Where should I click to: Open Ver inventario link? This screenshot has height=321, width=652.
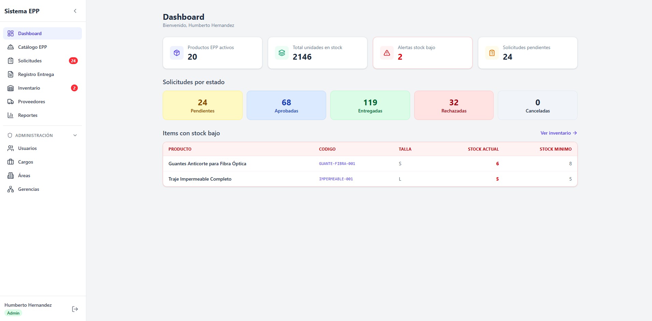(x=559, y=133)
